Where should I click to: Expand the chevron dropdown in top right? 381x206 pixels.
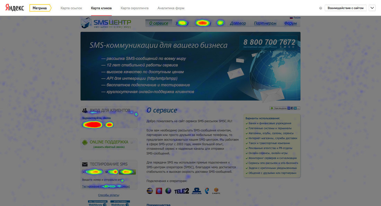click(x=372, y=8)
